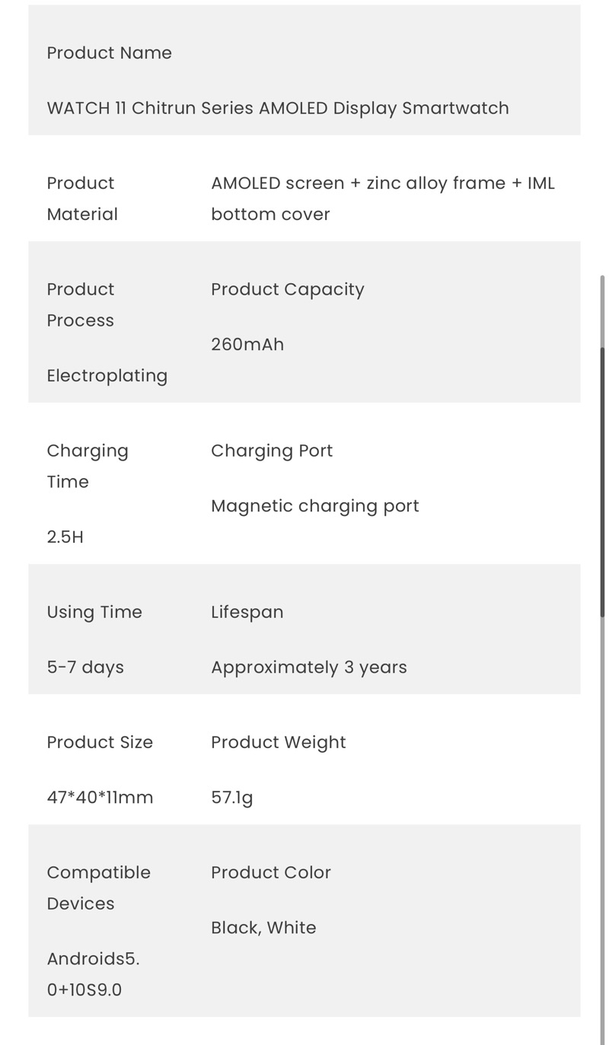Tap the 57.1g product weight value
609x1045 pixels.
(232, 798)
